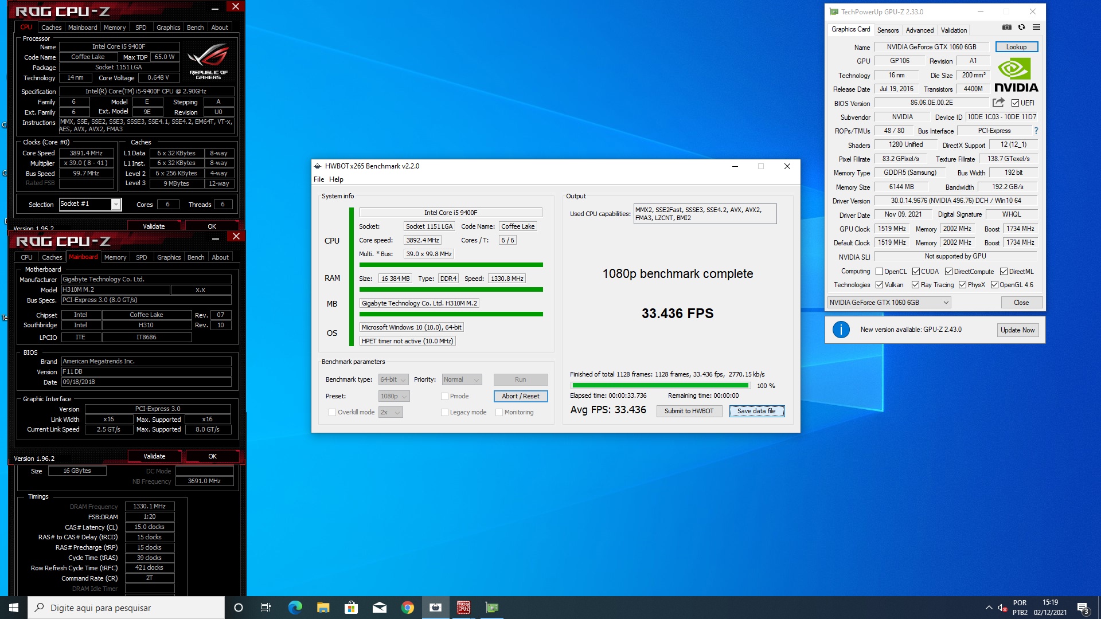Enable the Pmode checkbox
Viewport: 1101px width, 619px height.
(444, 396)
